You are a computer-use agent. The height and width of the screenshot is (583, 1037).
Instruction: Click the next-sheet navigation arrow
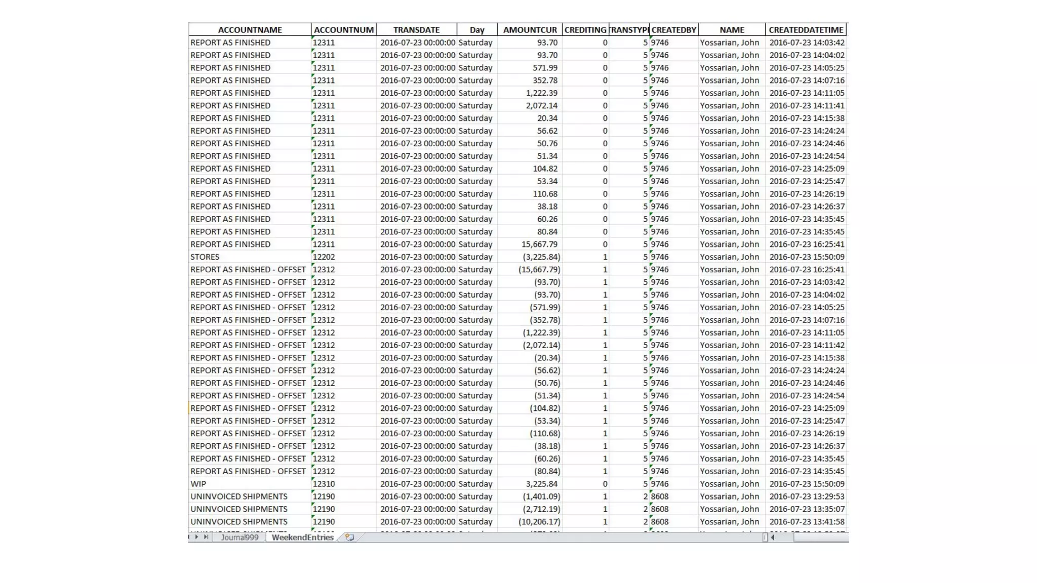tap(197, 537)
